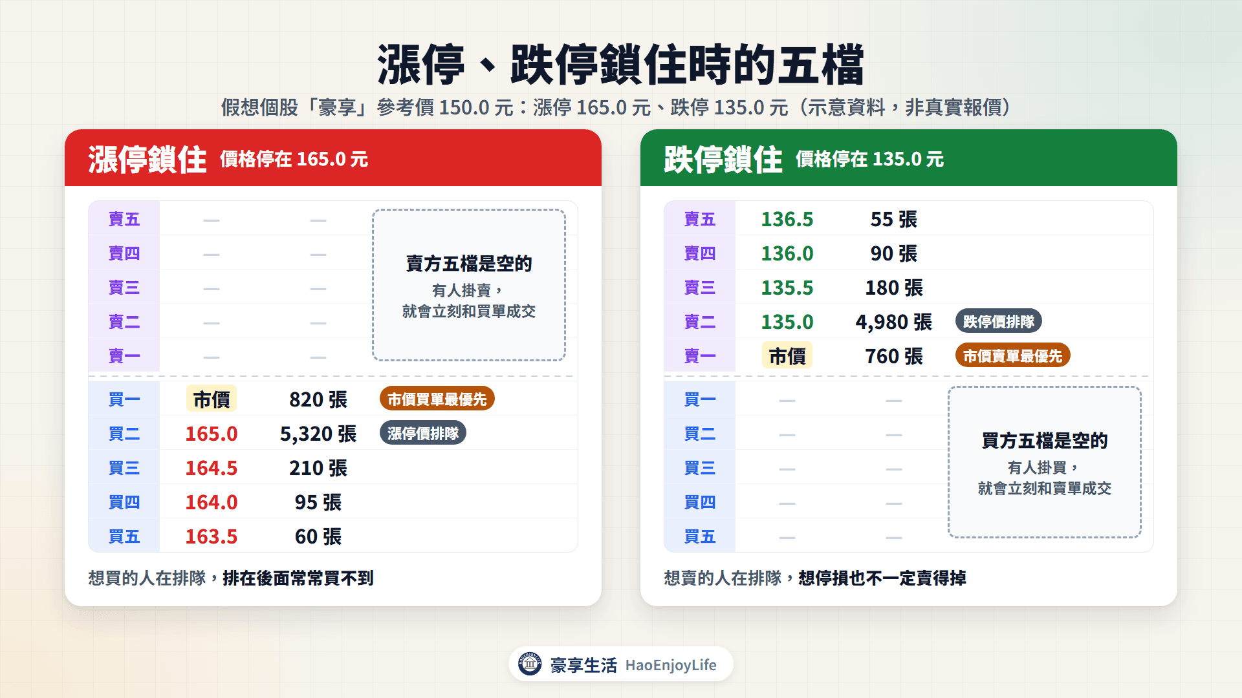This screenshot has width=1242, height=698.
Task: Click the 820 張 quantity
Action: [318, 399]
